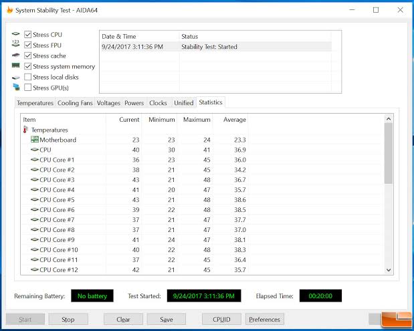
Task: Click the disk drive icon beside Stress local disks
Action: coord(16,78)
